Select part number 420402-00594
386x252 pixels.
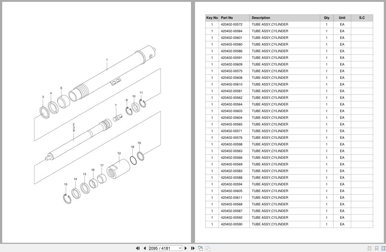click(231, 184)
